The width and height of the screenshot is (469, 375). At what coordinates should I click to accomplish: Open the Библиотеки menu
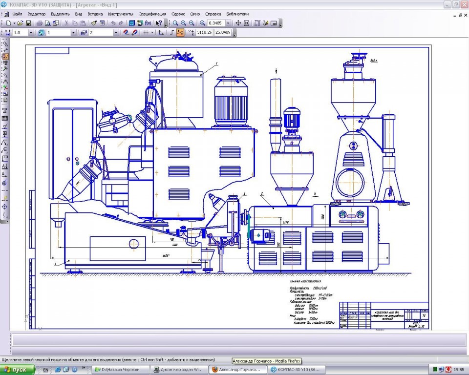coord(237,14)
